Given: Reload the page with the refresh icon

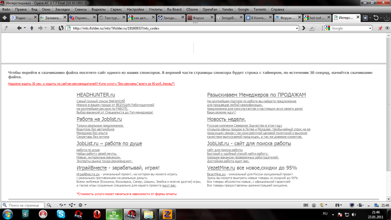Looking at the screenshot, I should pyautogui.click(x=61, y=28).
